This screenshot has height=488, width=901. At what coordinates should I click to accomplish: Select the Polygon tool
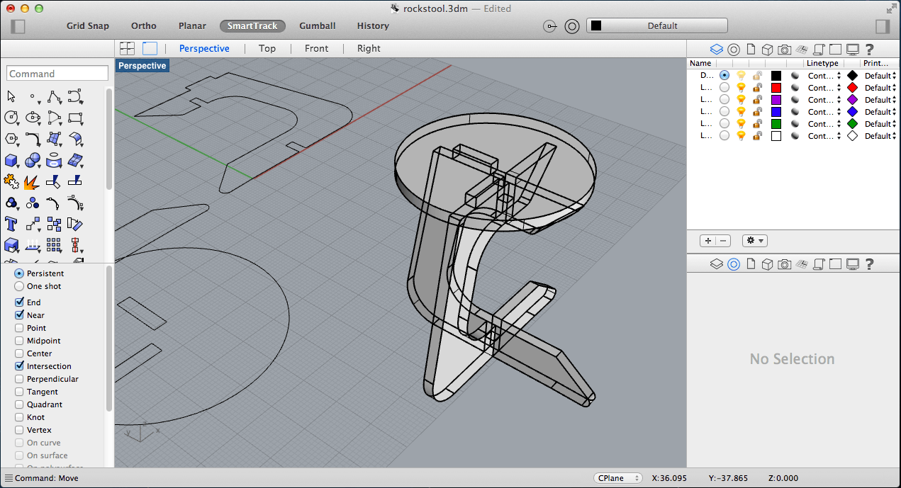pos(11,139)
